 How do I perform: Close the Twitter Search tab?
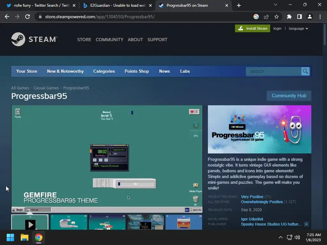[74, 5]
